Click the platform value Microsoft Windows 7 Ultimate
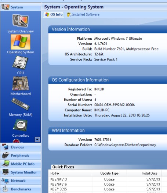 pyautogui.click(x=118, y=39)
